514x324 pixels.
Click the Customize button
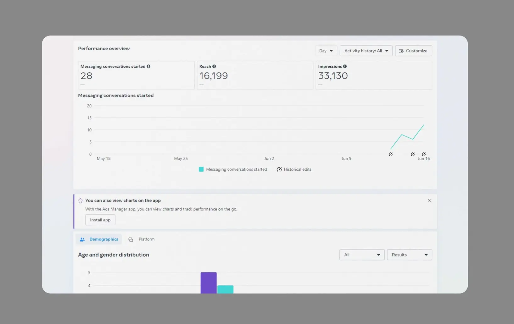click(x=413, y=51)
